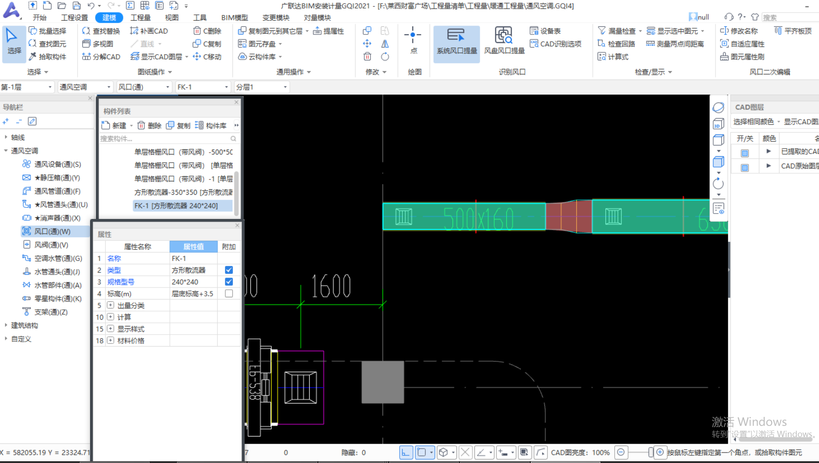This screenshot has height=463, width=819.
Task: Decrease CAD brightness with minus button
Action: coord(621,452)
